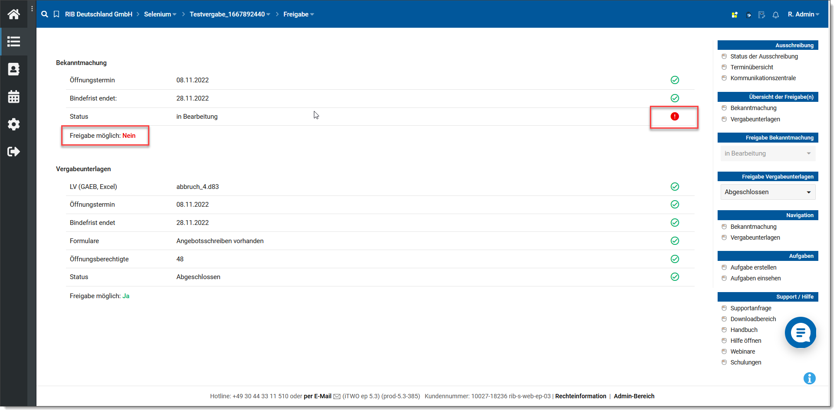Viewport: 837px width, 413px height.
Task: Click the three-dot sidebar expand handle
Action: tap(32, 9)
